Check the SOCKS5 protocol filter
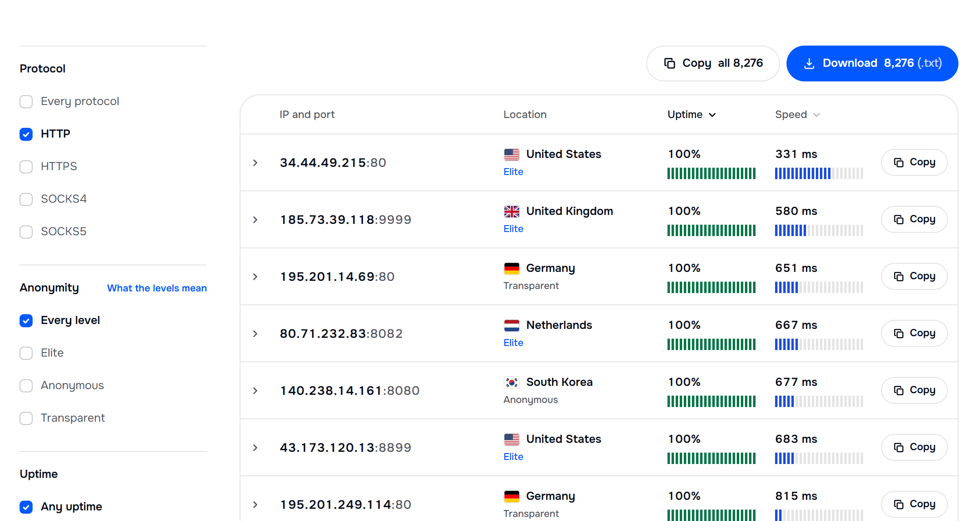Screen dimensions: 978x521 (26, 232)
